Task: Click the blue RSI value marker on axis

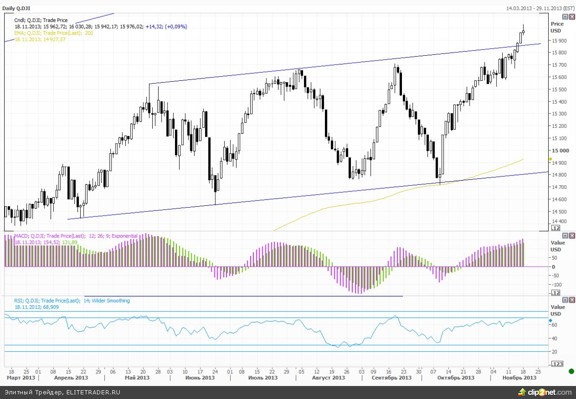Action: point(550,321)
